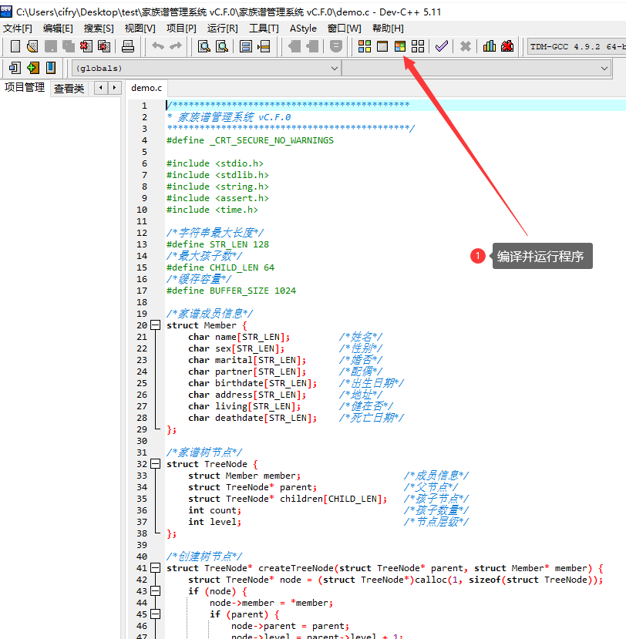Click the New file toolbar icon
Image resolution: width=626 pixels, height=639 pixels.
coord(15,46)
